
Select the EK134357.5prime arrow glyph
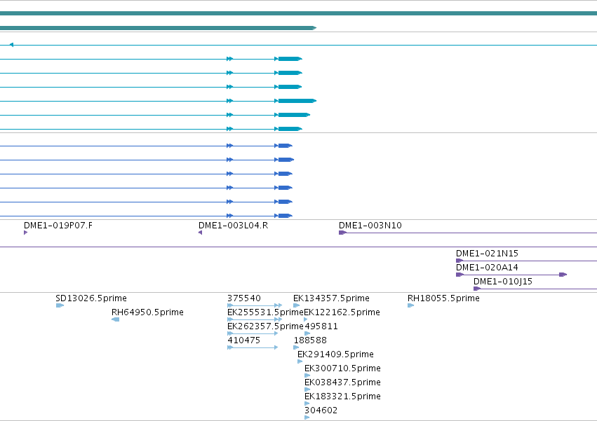(296, 305)
